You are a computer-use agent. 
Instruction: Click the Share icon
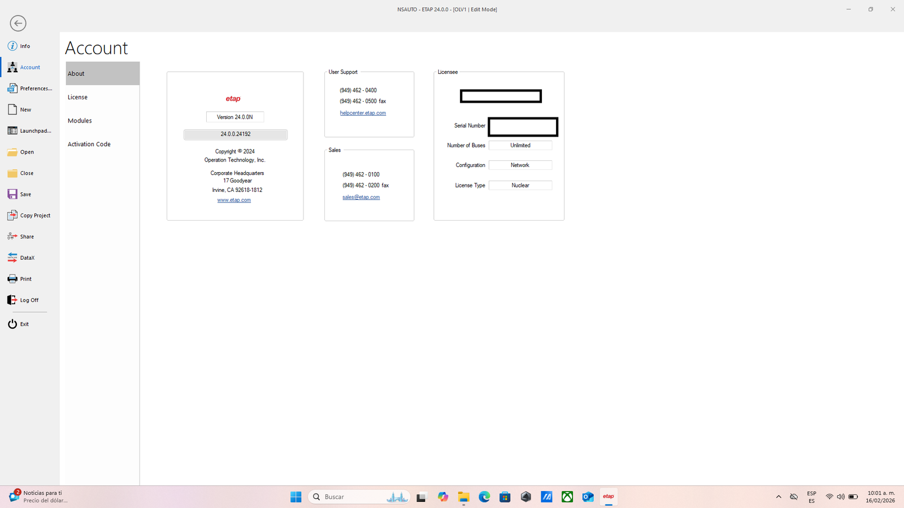click(x=12, y=237)
